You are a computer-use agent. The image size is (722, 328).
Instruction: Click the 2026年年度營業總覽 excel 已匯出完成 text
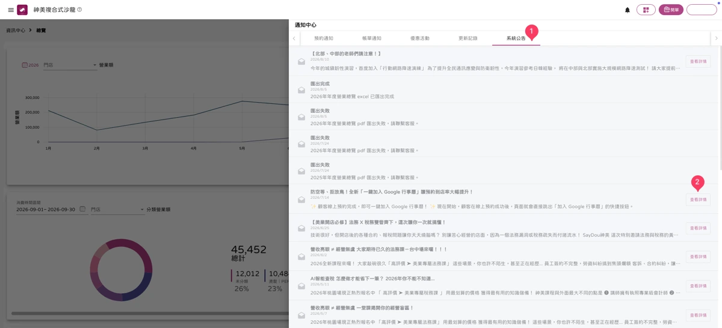(352, 96)
